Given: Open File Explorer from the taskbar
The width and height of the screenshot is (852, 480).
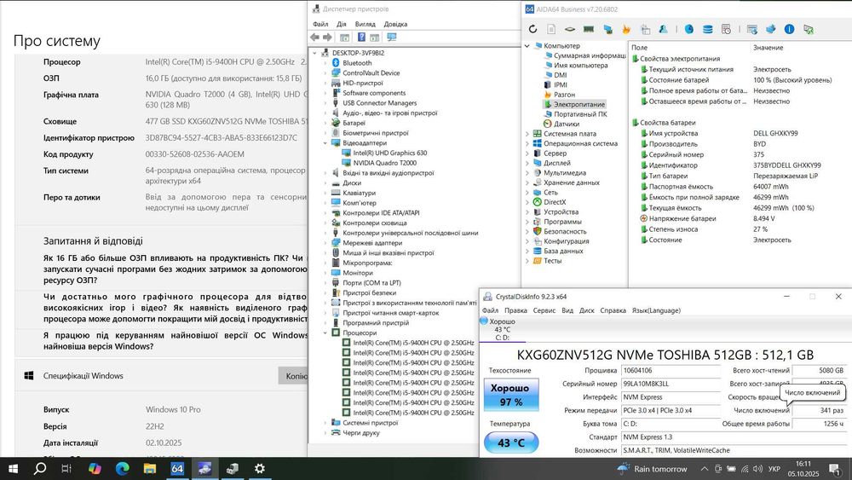Looking at the screenshot, I should click(149, 469).
